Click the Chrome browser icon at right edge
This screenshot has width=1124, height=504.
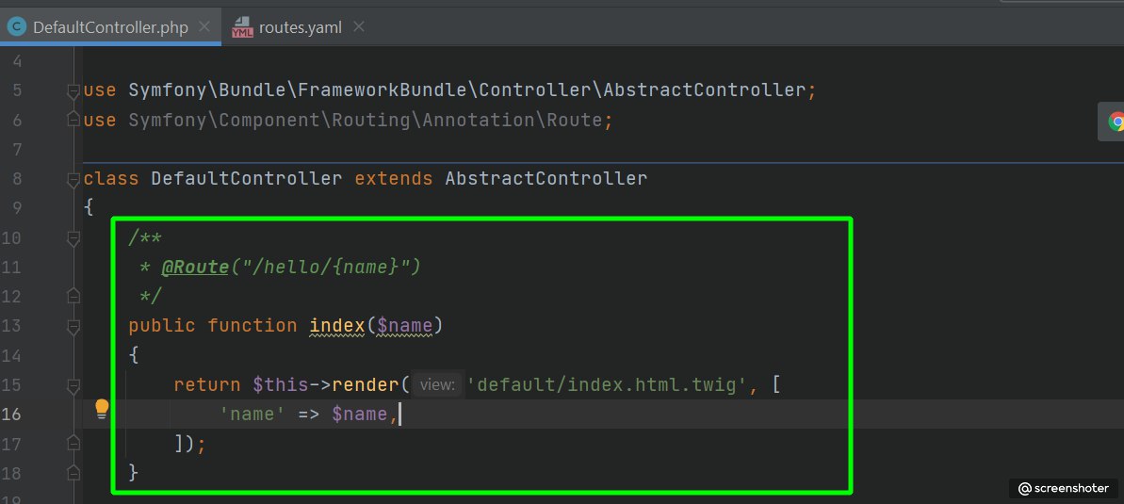[x=1116, y=121]
